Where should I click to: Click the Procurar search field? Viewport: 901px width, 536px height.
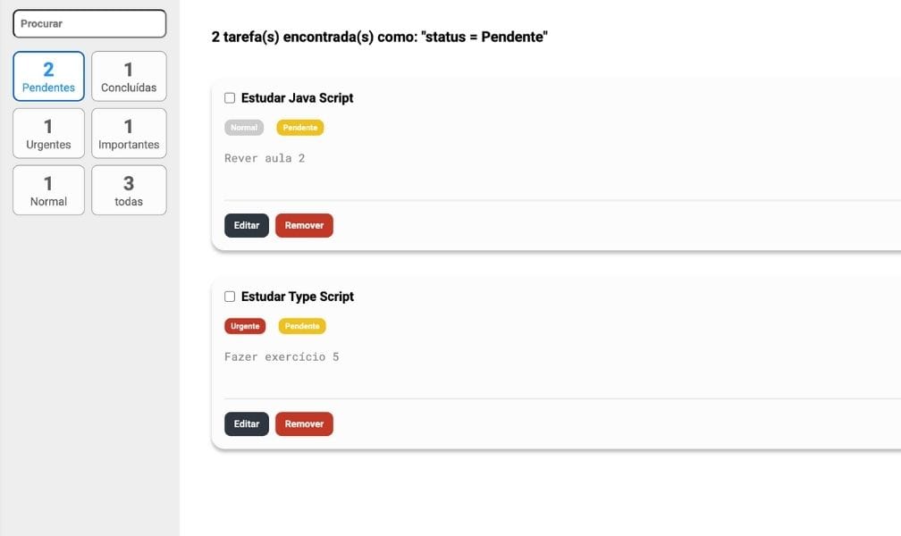pyautogui.click(x=89, y=24)
